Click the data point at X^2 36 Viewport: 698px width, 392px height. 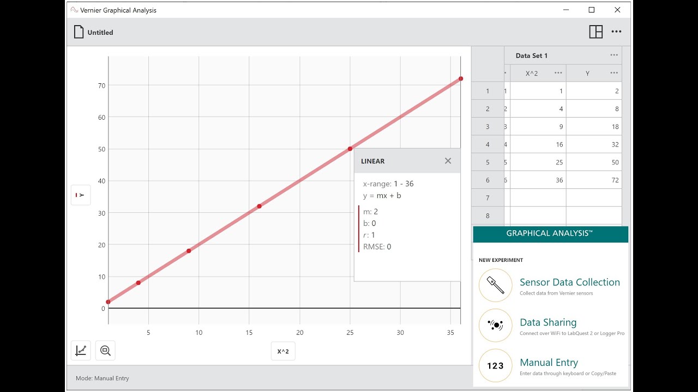(461, 78)
